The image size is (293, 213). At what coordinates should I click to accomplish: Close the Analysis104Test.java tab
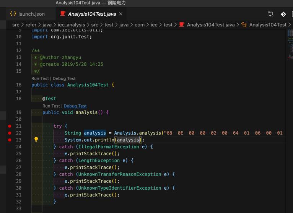[121, 14]
